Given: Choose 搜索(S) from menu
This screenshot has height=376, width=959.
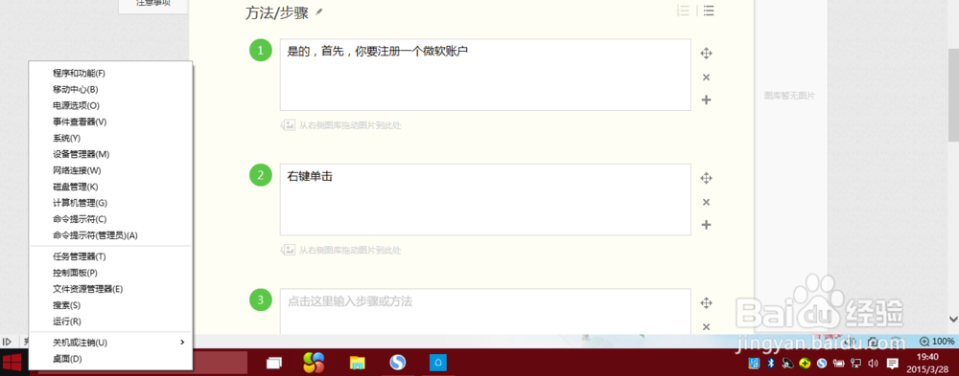Looking at the screenshot, I should point(110,304).
